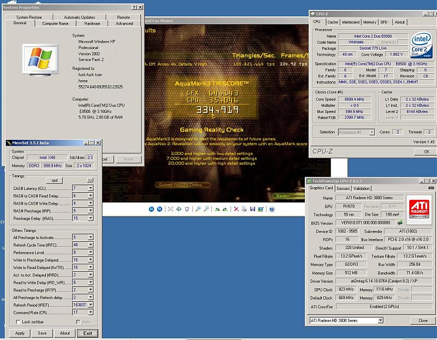This screenshot has height=340, width=437.
Task: Open Computer Name tab in System Properties
Action: pos(55,23)
